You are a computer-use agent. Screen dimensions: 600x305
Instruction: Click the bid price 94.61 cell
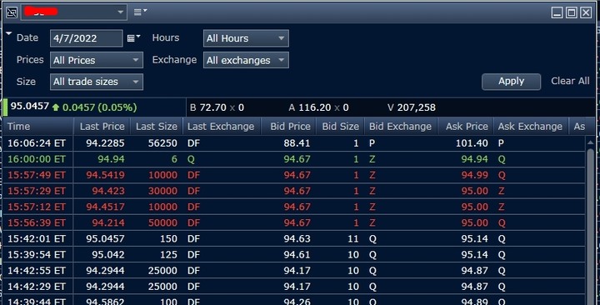pyautogui.click(x=288, y=255)
